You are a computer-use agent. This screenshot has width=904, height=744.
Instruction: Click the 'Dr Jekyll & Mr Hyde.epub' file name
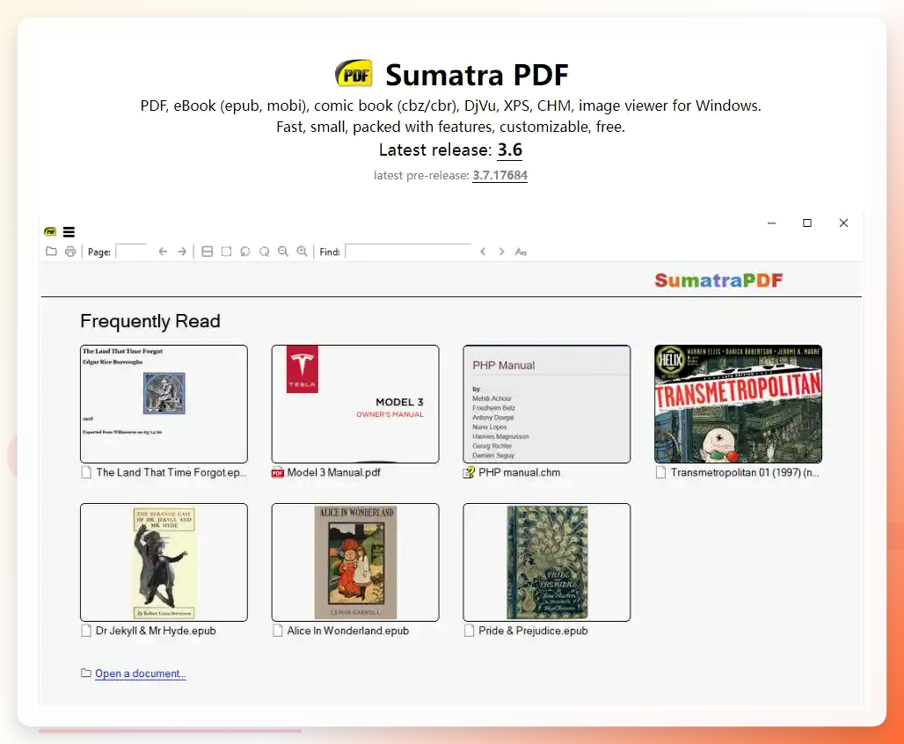(156, 631)
